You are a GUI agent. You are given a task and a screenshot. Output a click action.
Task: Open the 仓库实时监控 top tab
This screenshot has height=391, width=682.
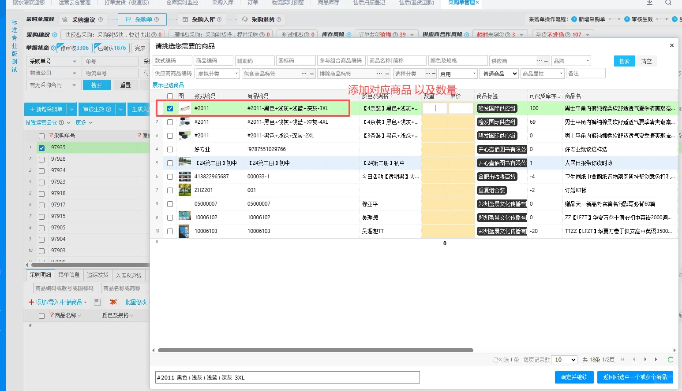click(182, 3)
